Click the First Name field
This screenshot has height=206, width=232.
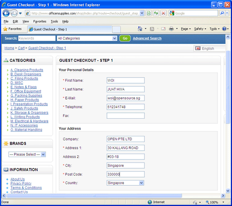click(x=126, y=80)
